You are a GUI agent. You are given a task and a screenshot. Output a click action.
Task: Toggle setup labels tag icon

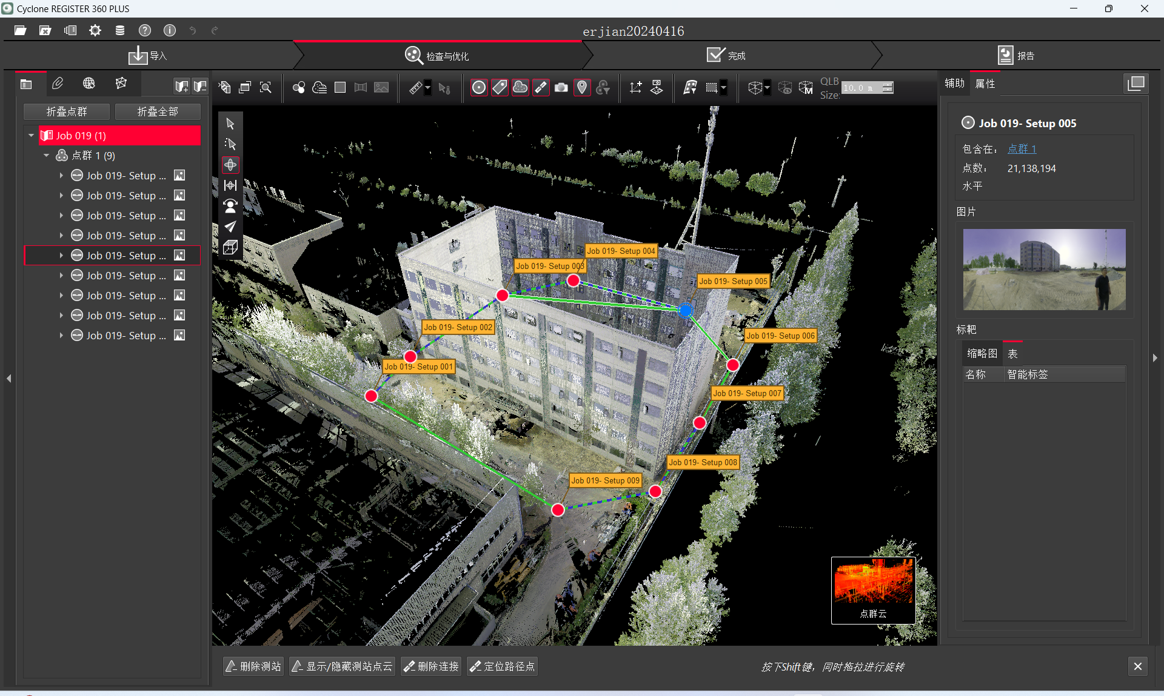(x=500, y=88)
